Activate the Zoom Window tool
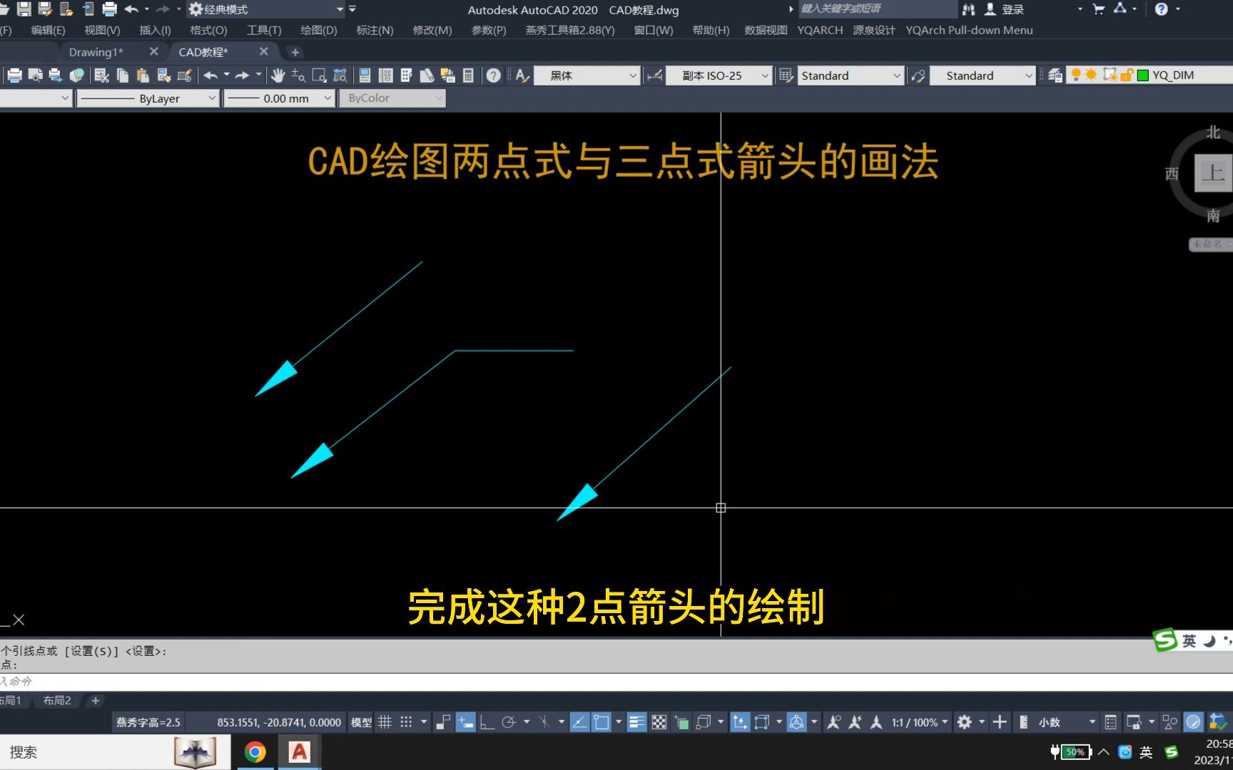Image resolution: width=1233 pixels, height=770 pixels. point(319,76)
